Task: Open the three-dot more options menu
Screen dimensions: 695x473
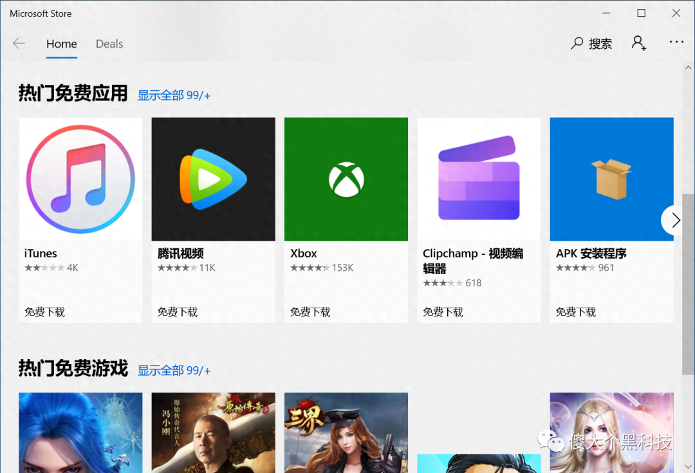Action: coord(676,42)
